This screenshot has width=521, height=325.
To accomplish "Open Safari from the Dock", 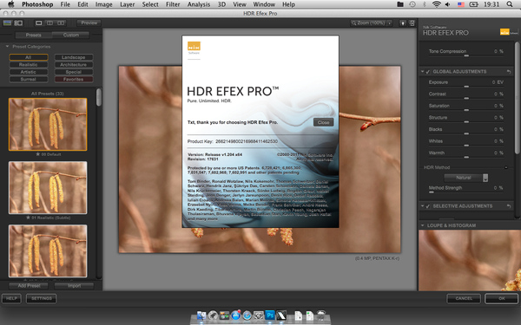I will point(247,315).
